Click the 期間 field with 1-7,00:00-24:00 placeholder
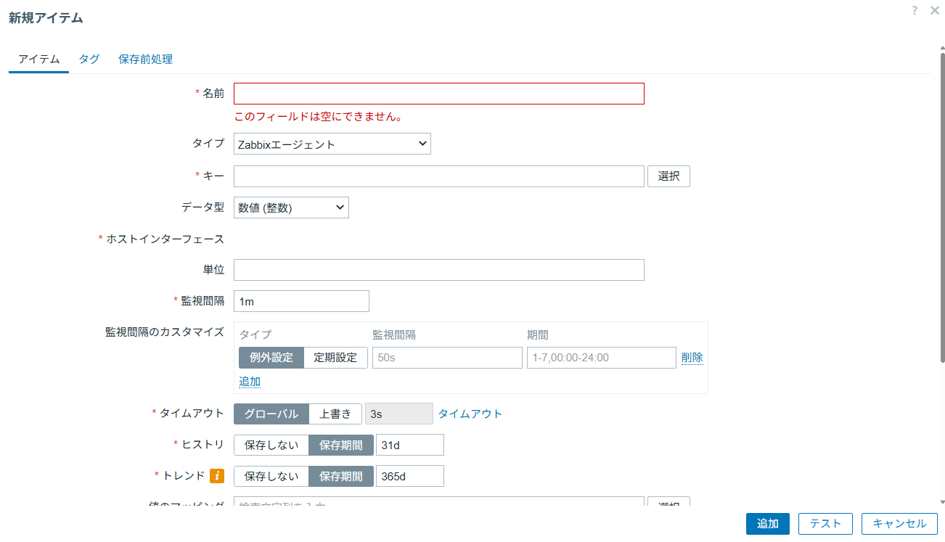945x542 pixels. pos(602,358)
